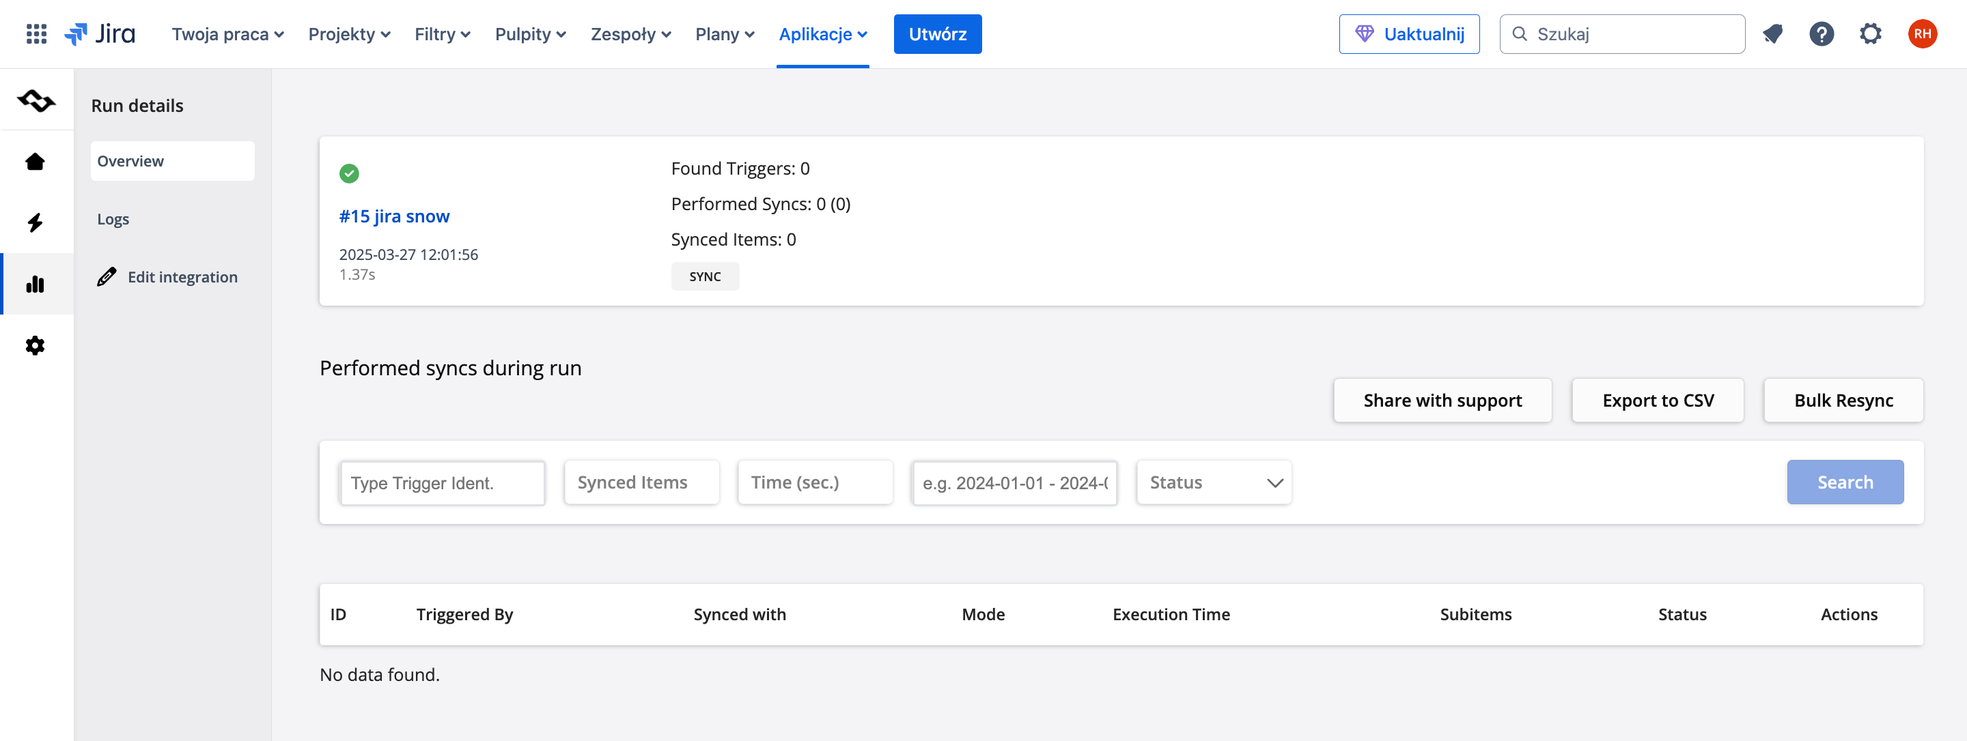Expand the Twoja praca menu
This screenshot has width=1967, height=741.
coord(227,34)
